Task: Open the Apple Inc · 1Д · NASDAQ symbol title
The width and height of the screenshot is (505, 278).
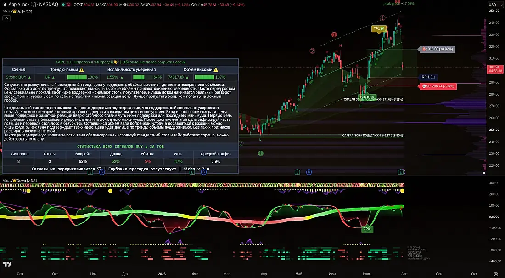Action: pos(33,5)
